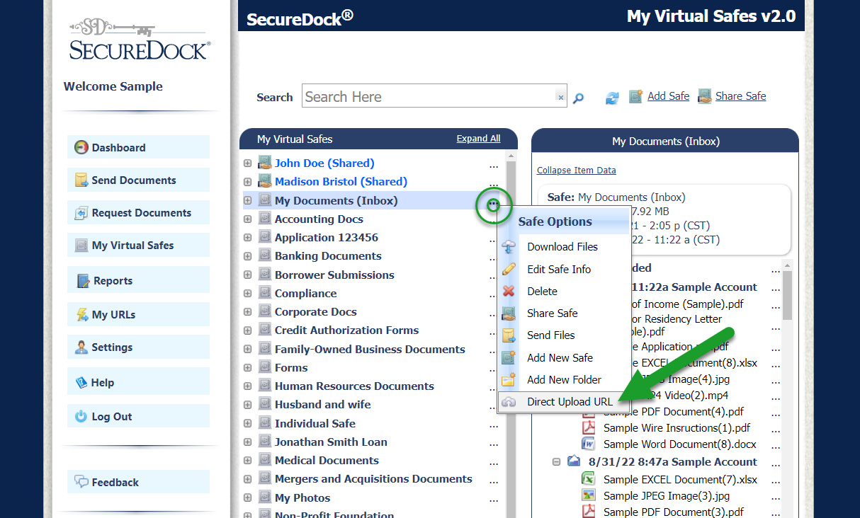
Task: Click the Send Documents sidebar icon
Action: click(x=81, y=180)
